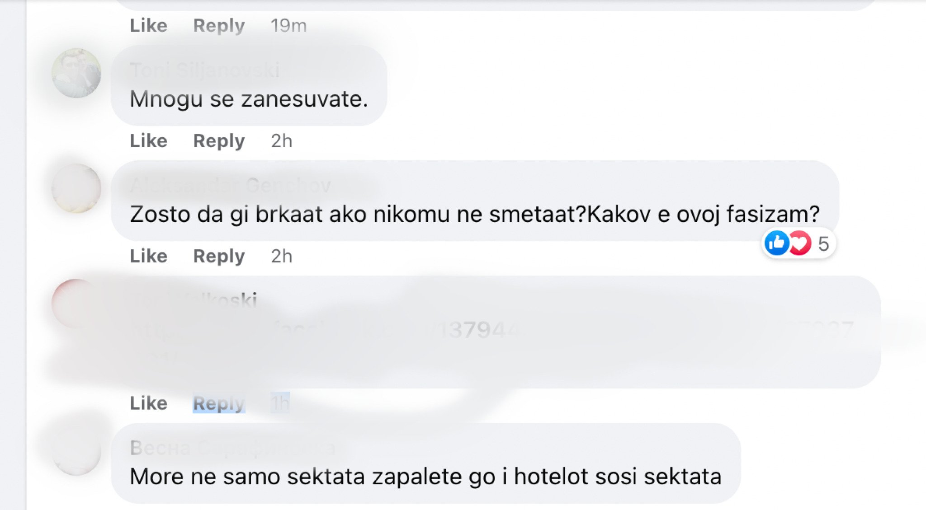The height and width of the screenshot is (510, 926).
Task: Like the blurred comment posted 1h ago
Action: [148, 403]
